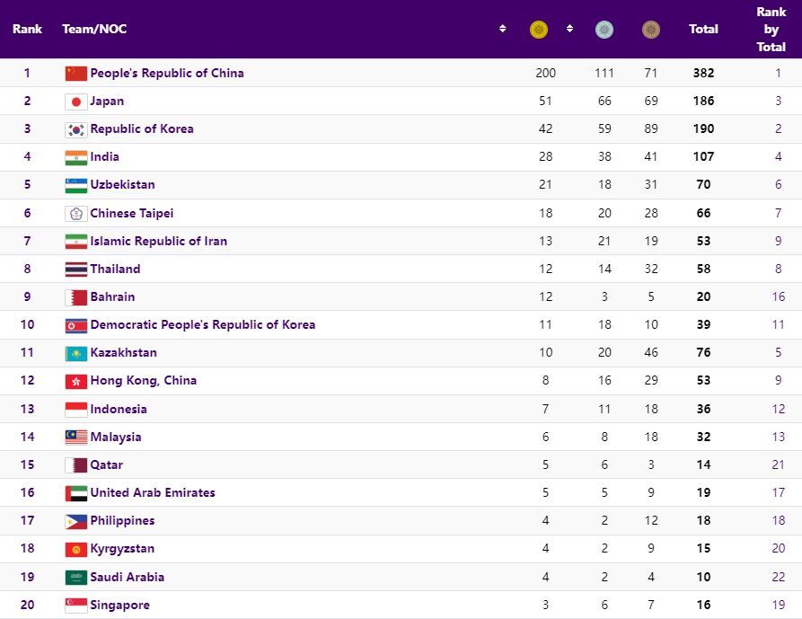Click the Bahrain flag icon
Viewport: 802px width, 619px height.
tap(75, 296)
